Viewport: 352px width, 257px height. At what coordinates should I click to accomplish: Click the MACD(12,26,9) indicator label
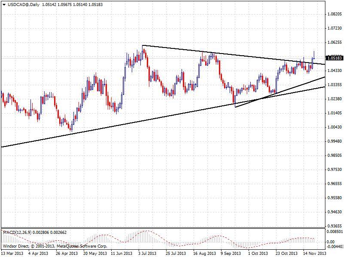17,232
